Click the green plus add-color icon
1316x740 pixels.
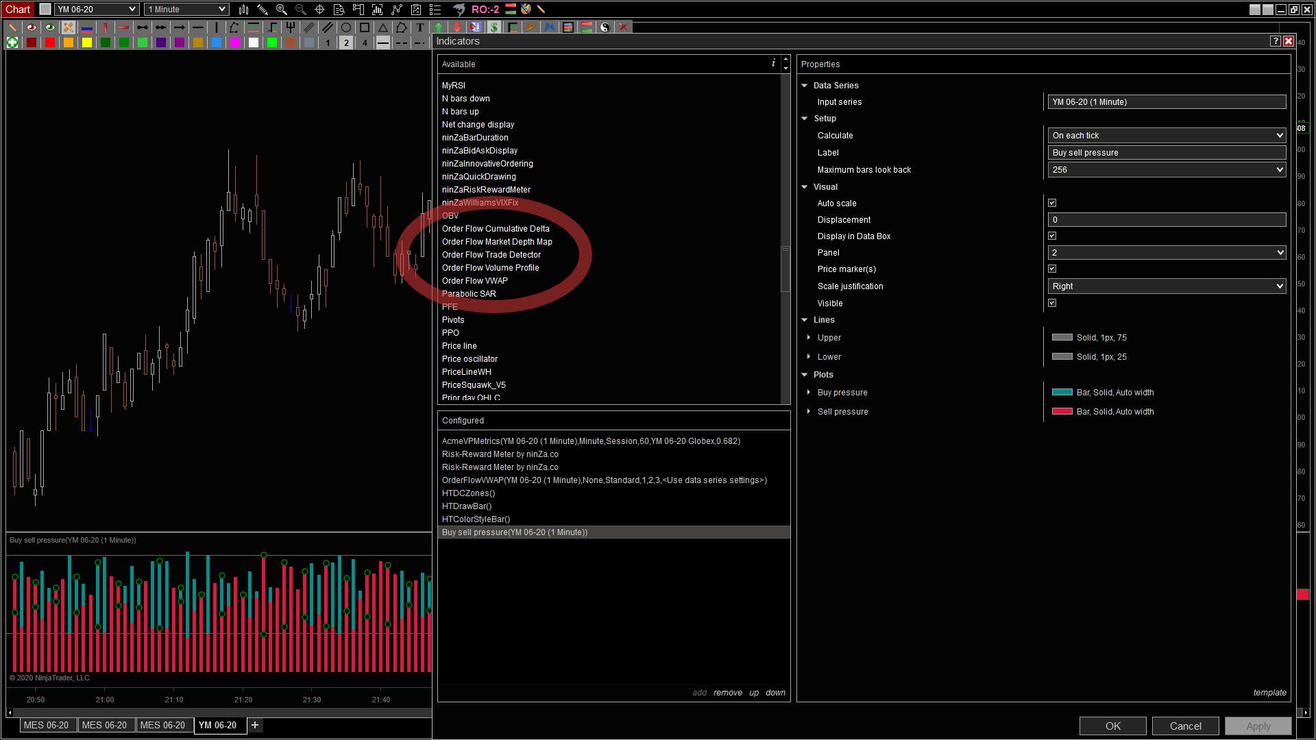click(12, 42)
